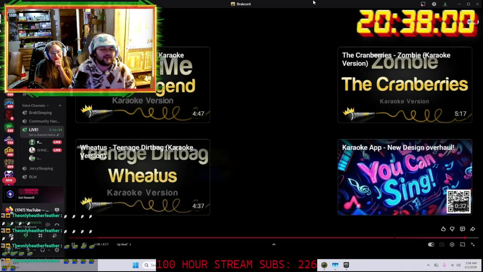Open Discord downloads icon in title bar
483x272 pixels.
click(x=445, y=4)
